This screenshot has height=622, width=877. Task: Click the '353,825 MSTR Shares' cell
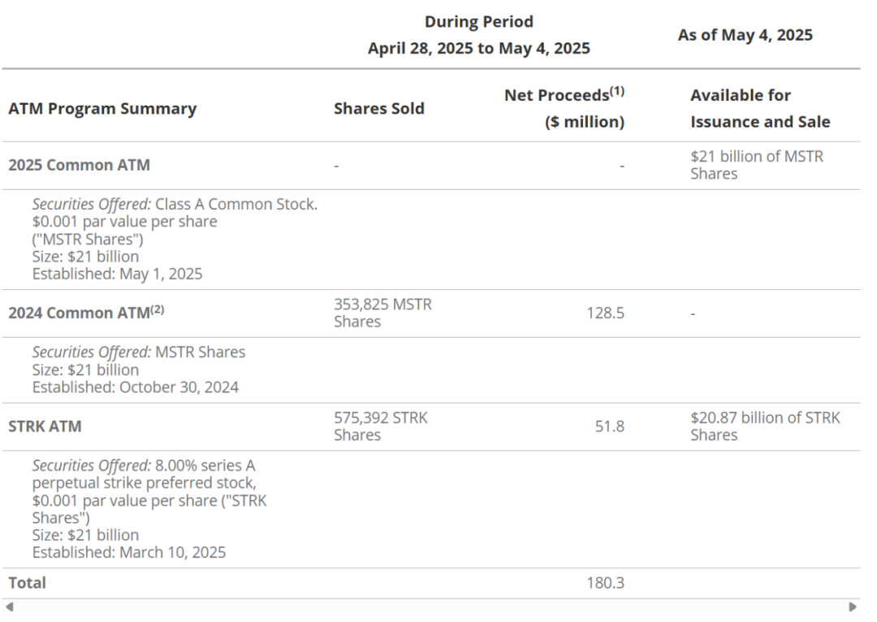point(383,313)
